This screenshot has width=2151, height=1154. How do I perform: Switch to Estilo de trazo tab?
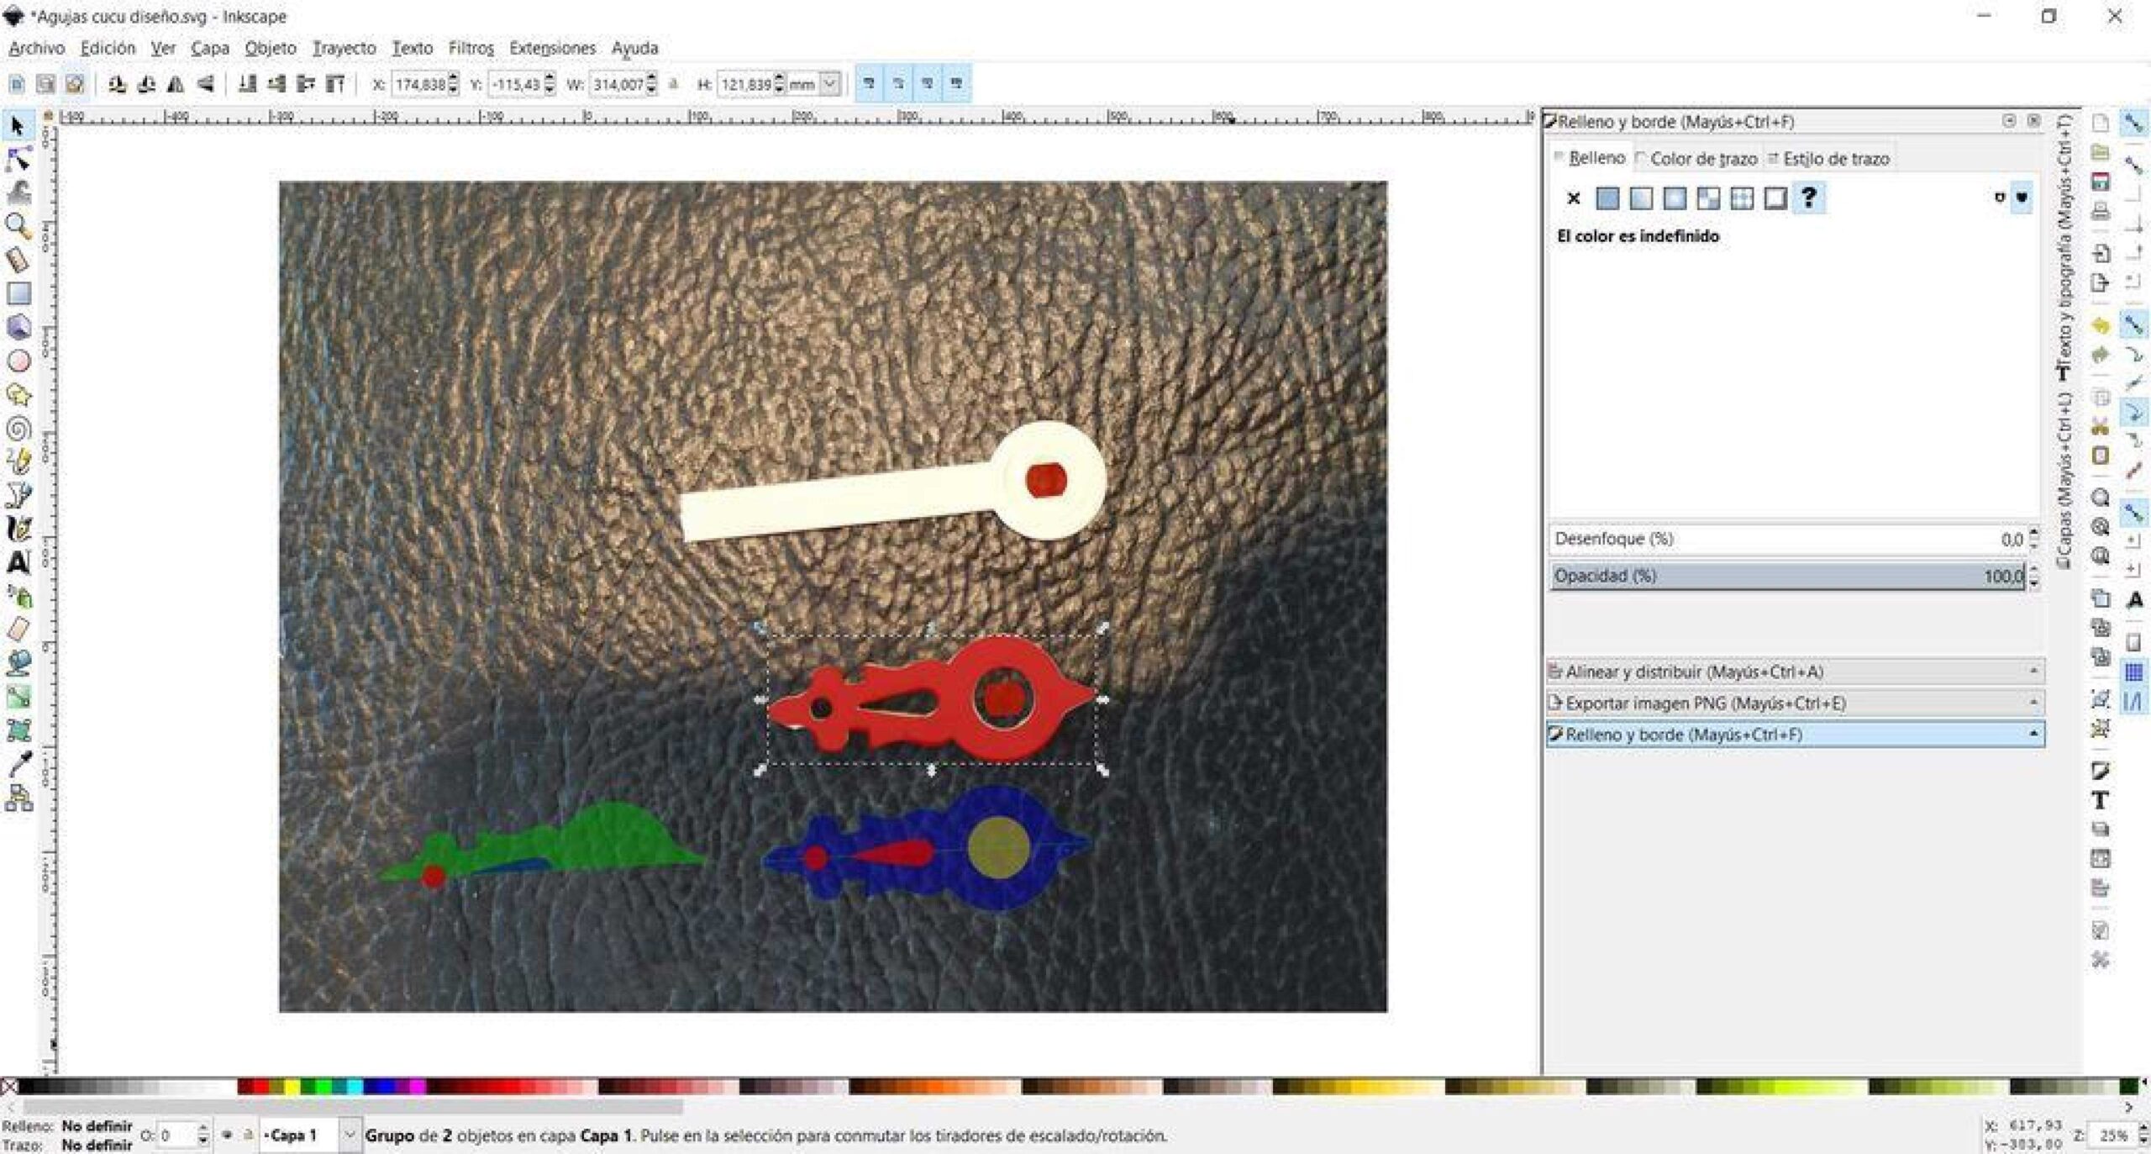coord(1828,158)
